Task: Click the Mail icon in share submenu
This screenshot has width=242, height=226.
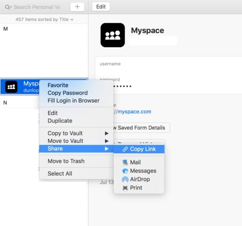Action: click(x=125, y=162)
